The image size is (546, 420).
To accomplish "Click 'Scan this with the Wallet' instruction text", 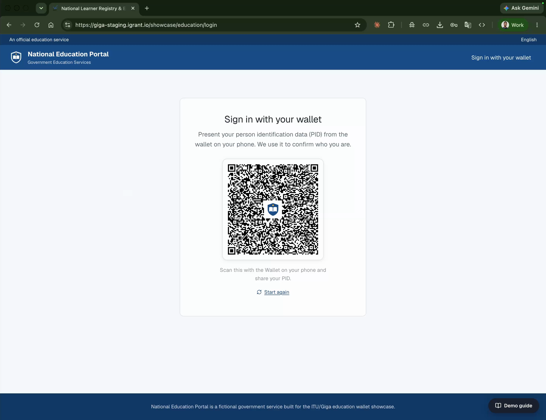I will tap(273, 274).
